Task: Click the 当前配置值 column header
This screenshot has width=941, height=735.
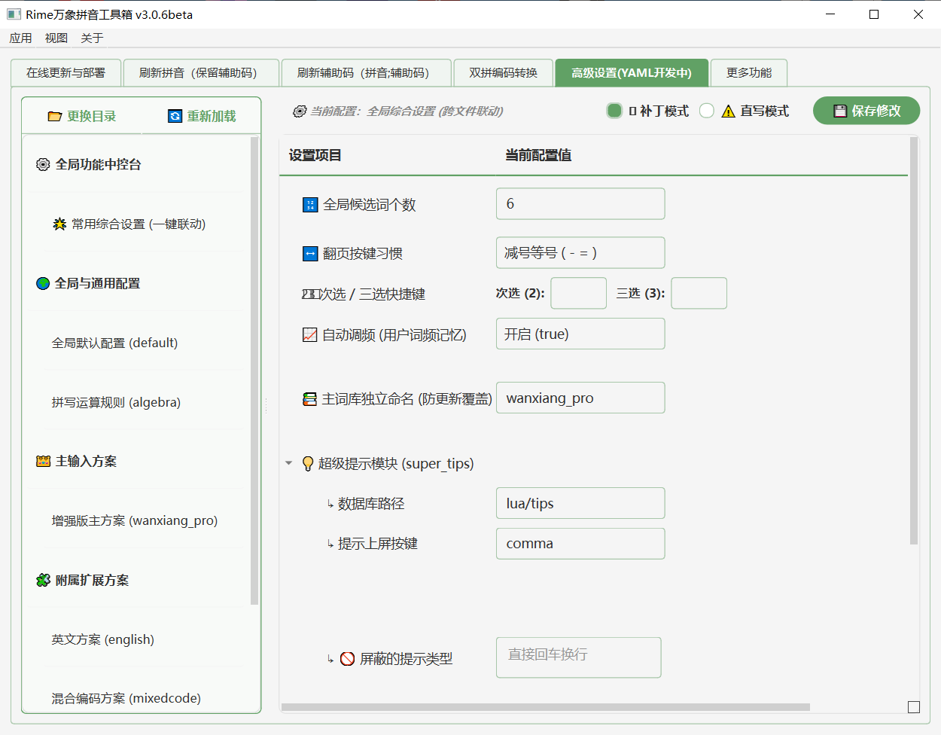Action: tap(538, 155)
